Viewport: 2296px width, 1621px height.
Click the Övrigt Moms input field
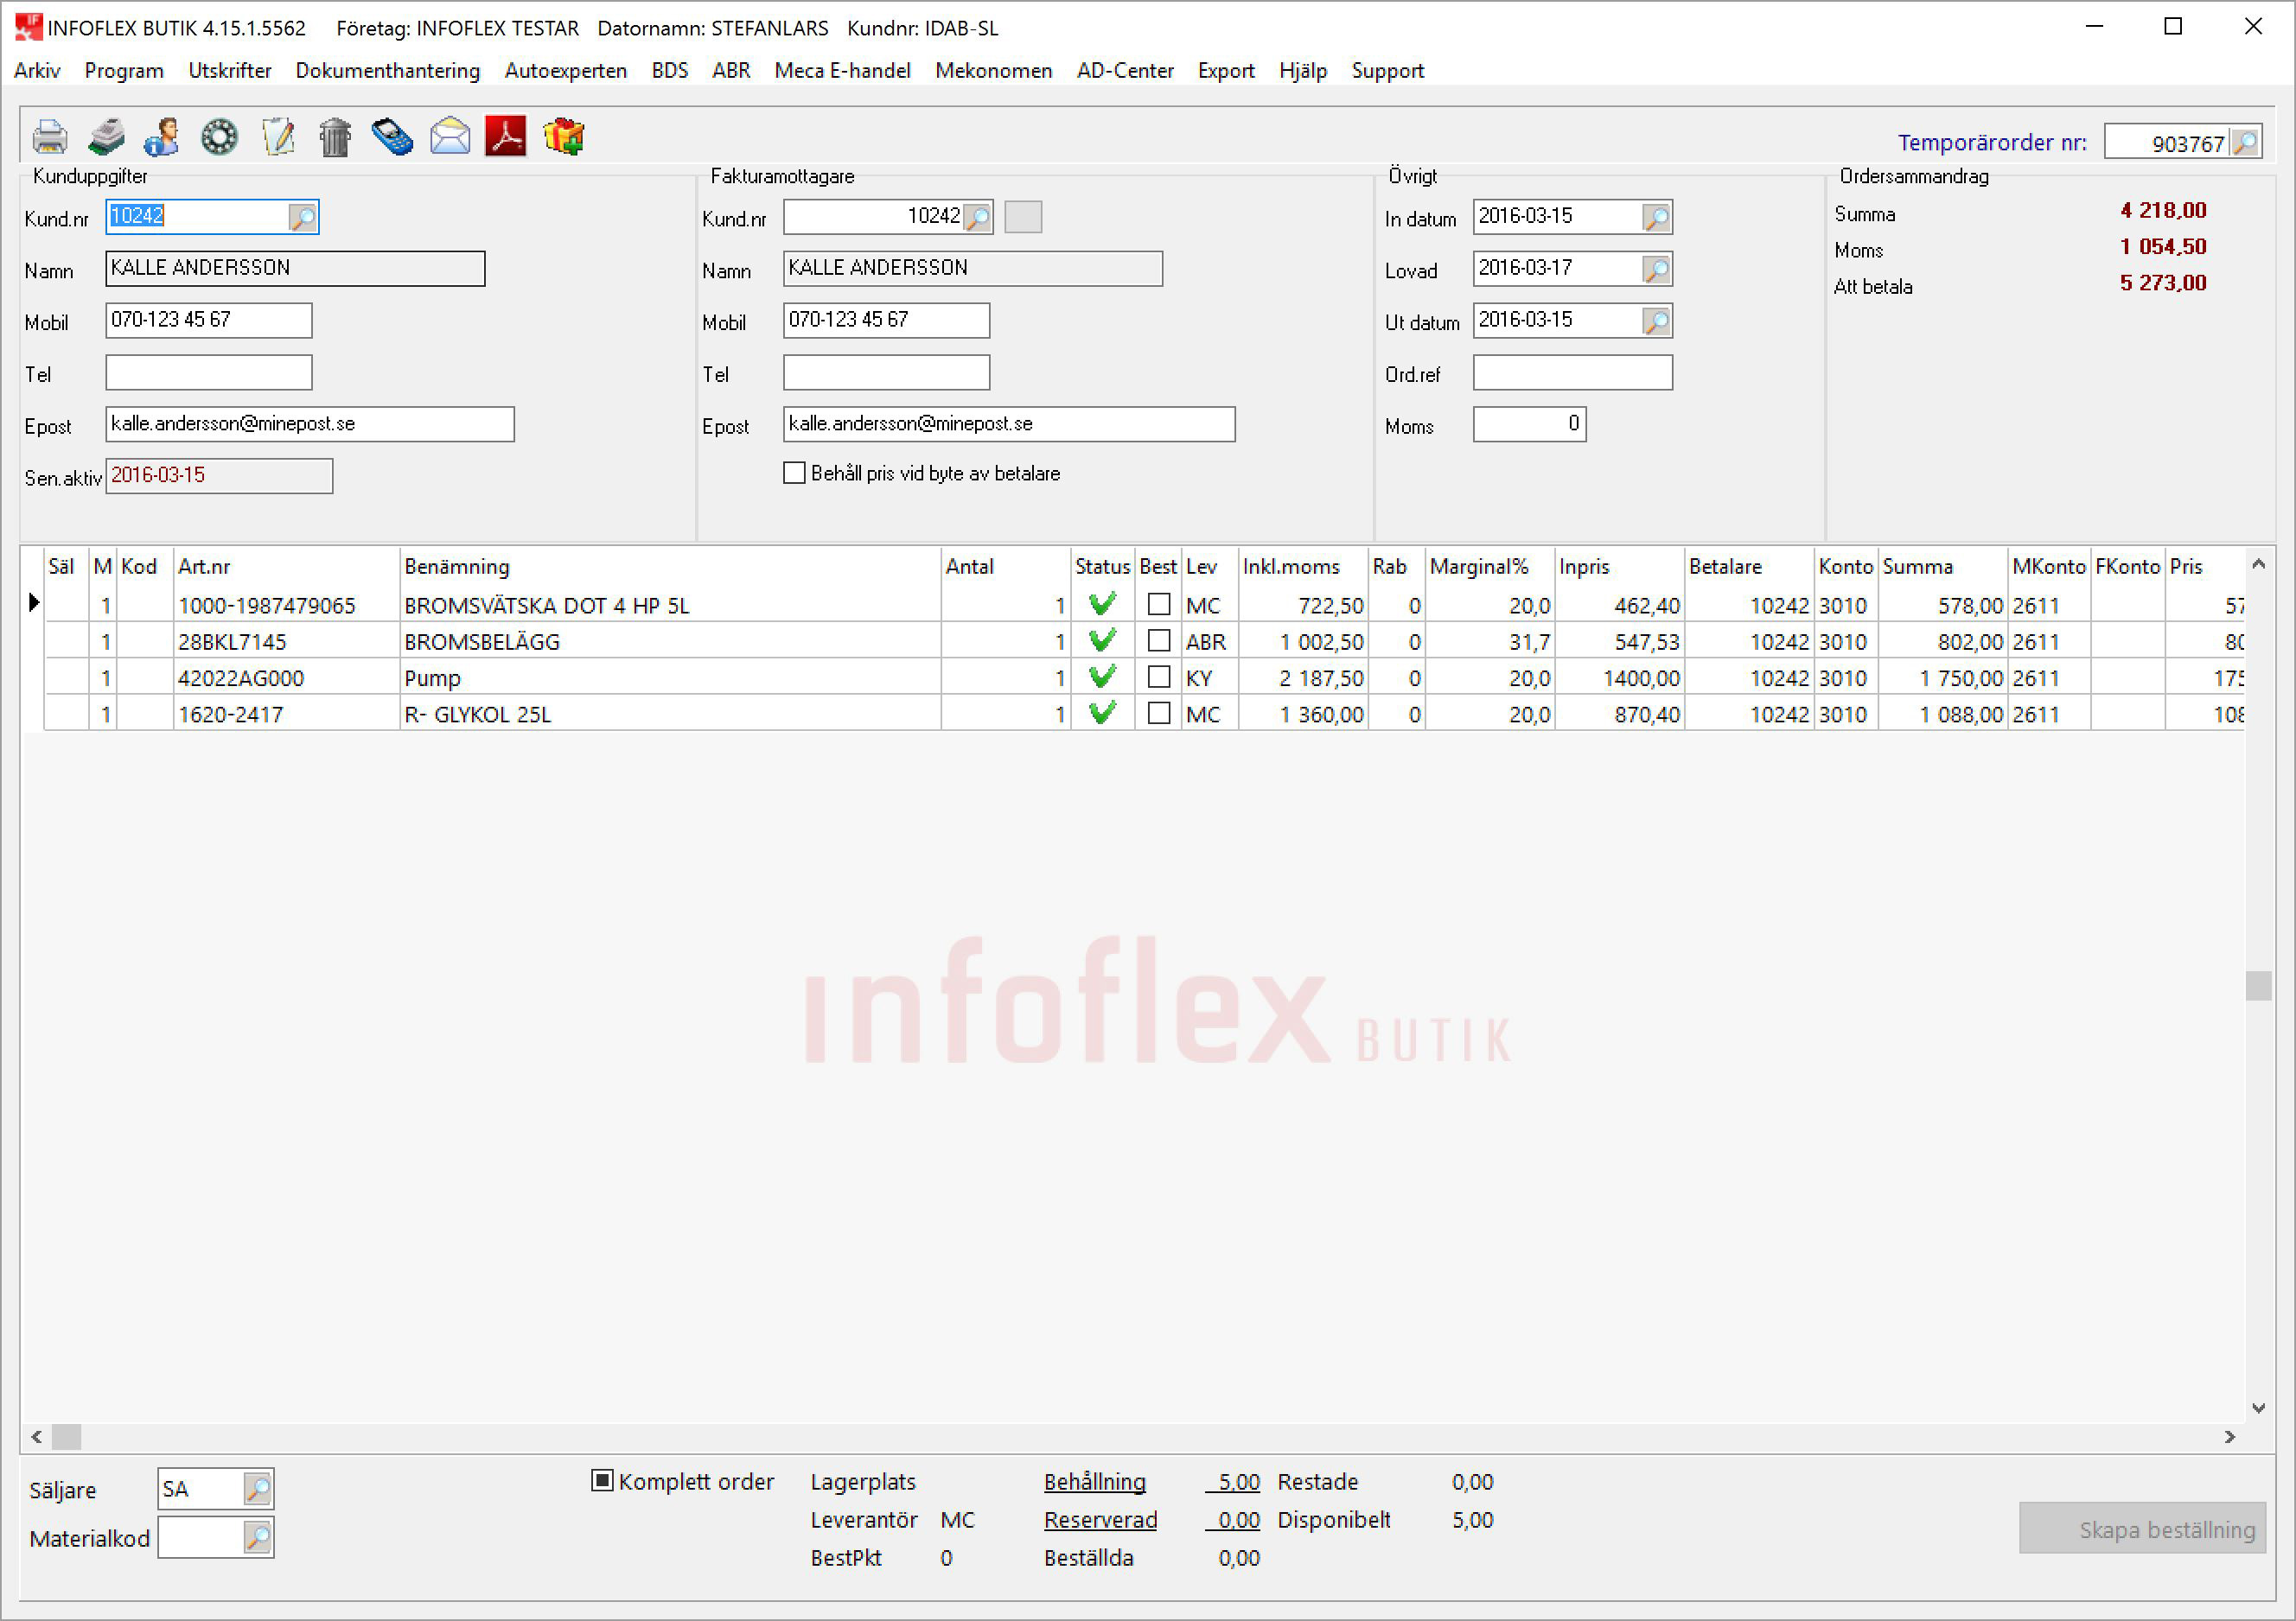1529,425
